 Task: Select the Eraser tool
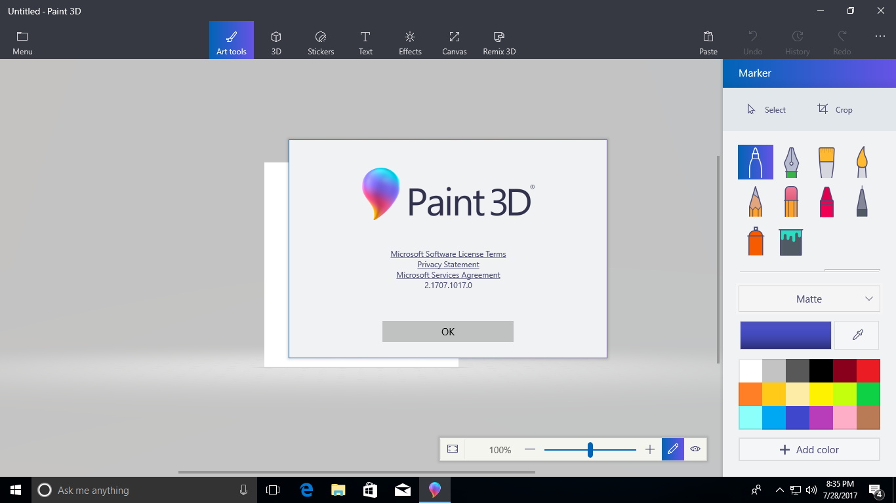point(791,201)
